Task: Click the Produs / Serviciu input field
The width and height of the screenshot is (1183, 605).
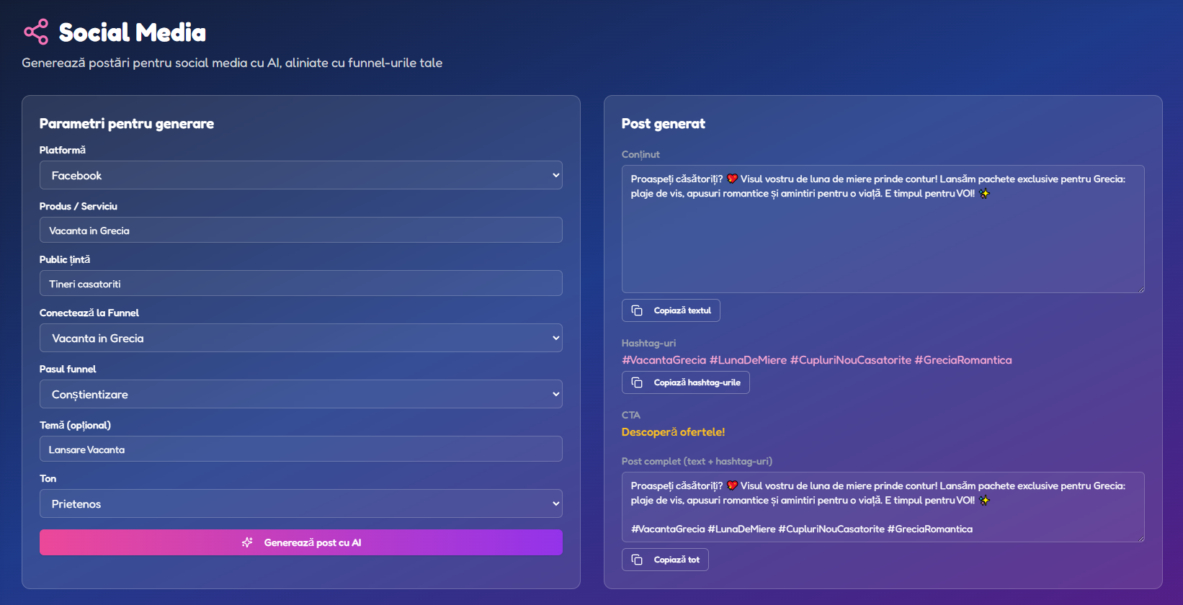Action: pyautogui.click(x=300, y=230)
